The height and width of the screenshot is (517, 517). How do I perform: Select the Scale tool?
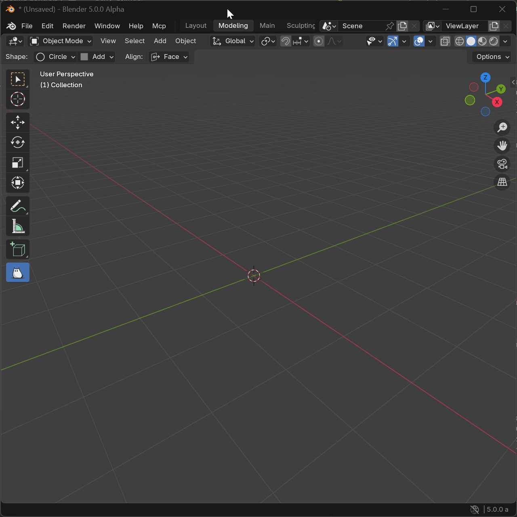click(18, 163)
